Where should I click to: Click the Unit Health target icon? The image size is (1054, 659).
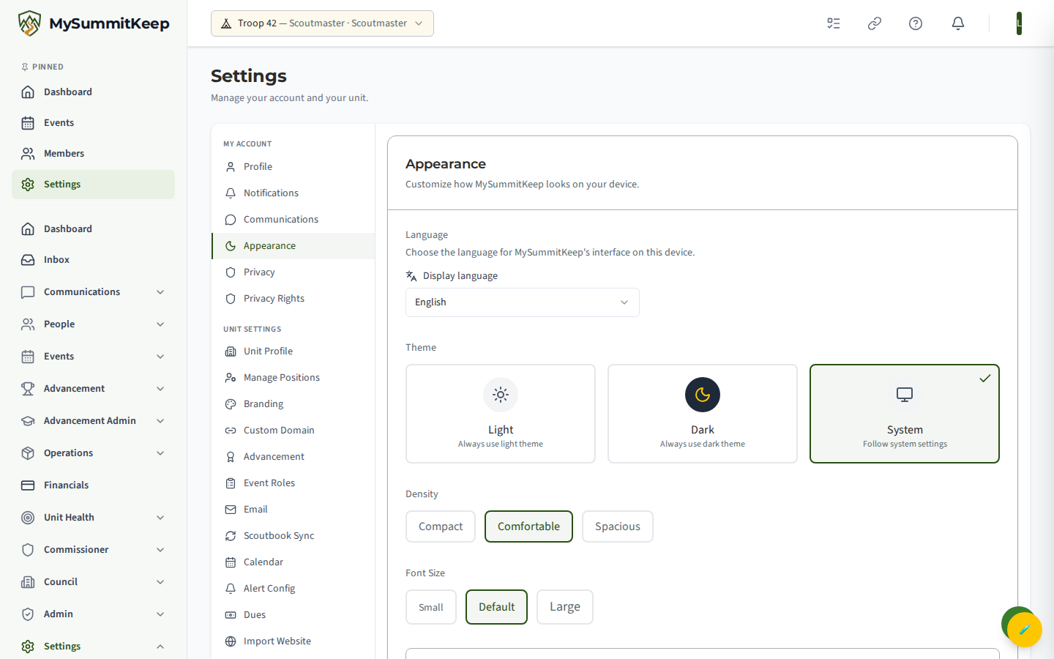click(28, 518)
